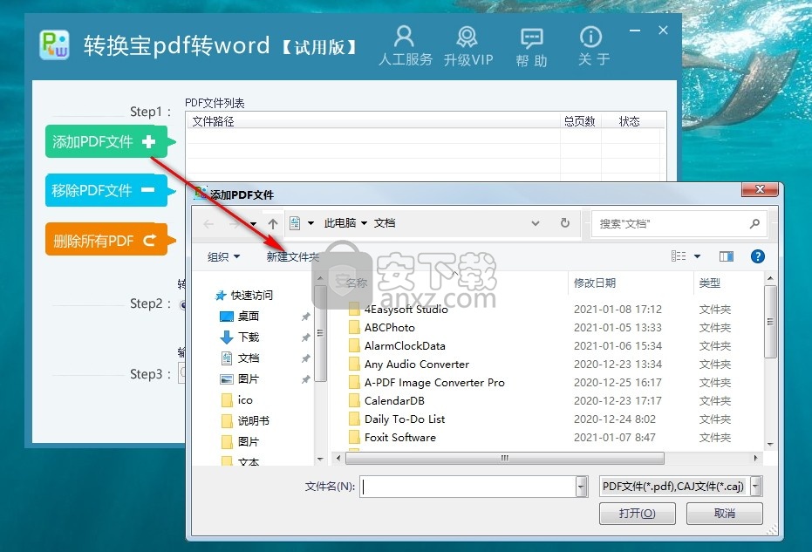Refresh the file dialog location
This screenshot has width=812, height=552.
[565, 222]
